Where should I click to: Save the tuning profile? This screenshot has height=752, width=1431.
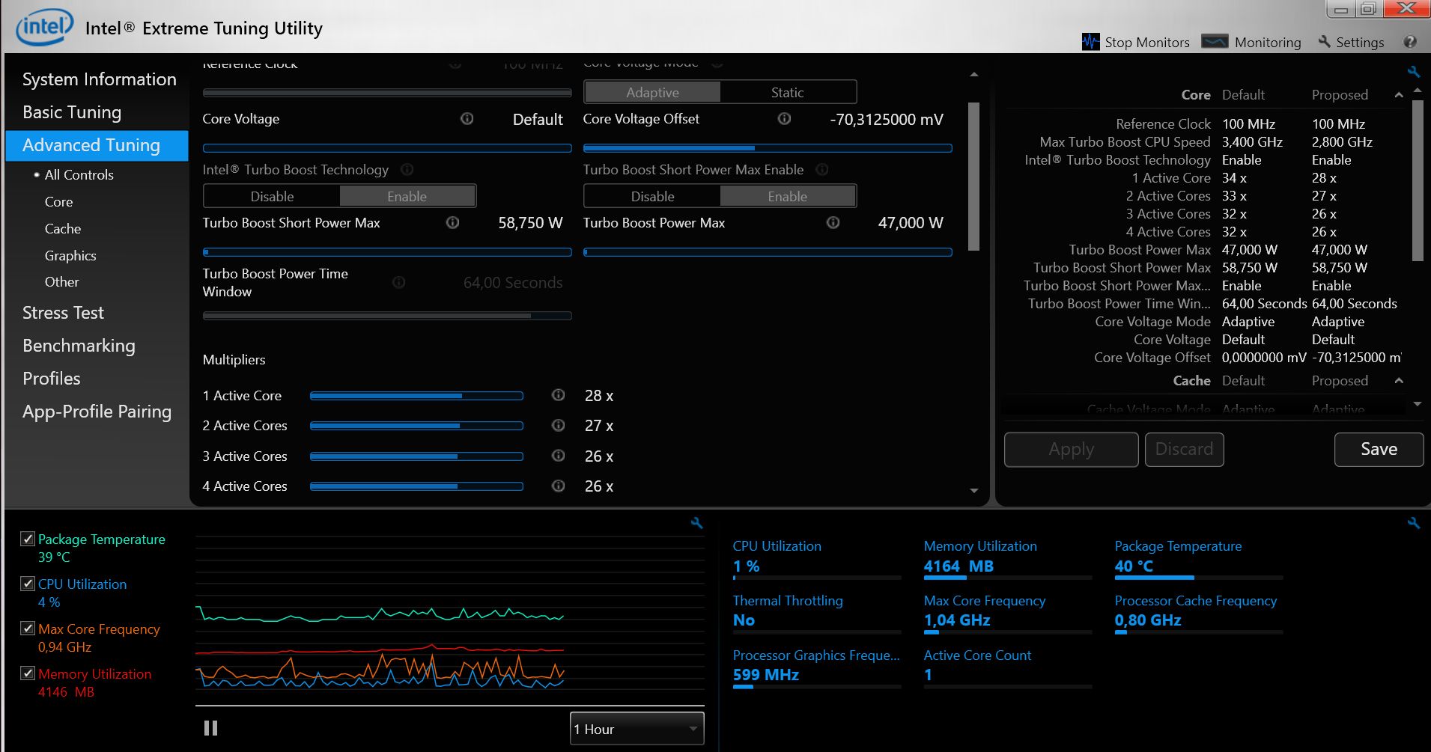tap(1379, 449)
